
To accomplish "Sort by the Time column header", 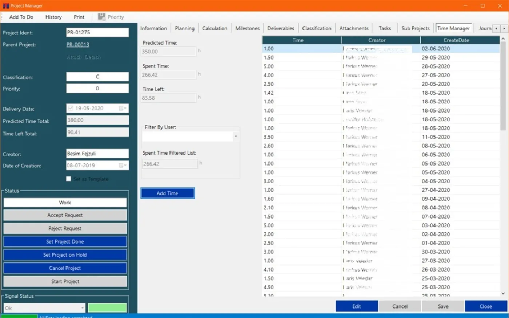I will click(302, 40).
